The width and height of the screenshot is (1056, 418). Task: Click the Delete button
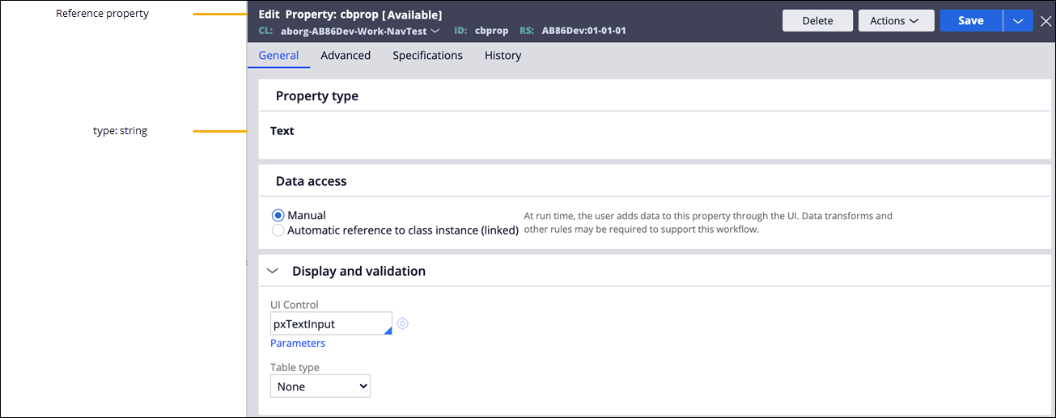pos(817,21)
